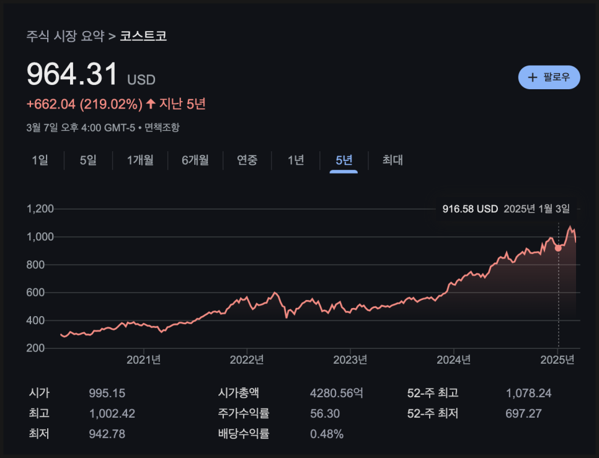
Task: Click the 1,000 y-axis label
Action: [40, 237]
